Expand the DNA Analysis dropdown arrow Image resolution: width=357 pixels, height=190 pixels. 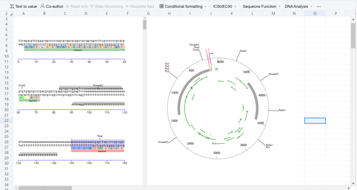311,7
